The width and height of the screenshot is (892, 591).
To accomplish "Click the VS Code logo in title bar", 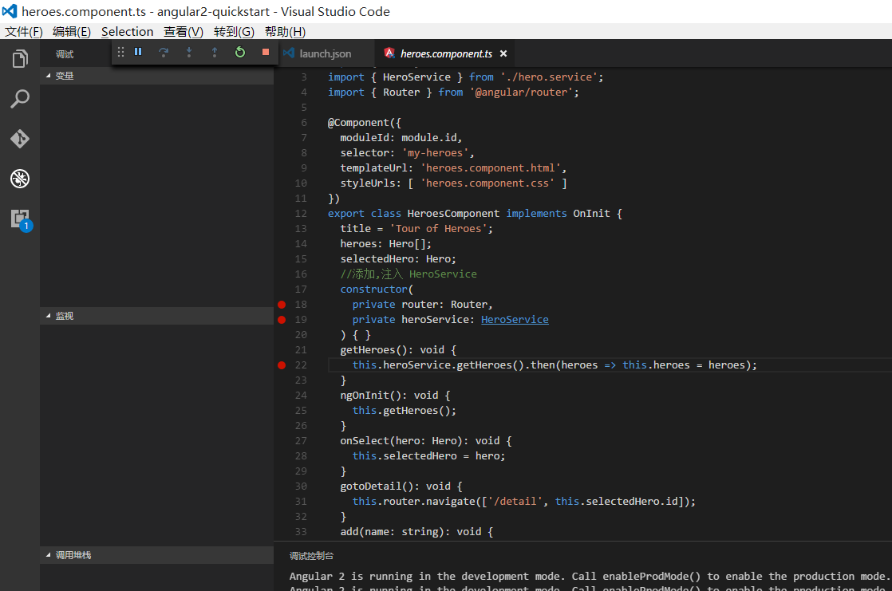I will [10, 11].
